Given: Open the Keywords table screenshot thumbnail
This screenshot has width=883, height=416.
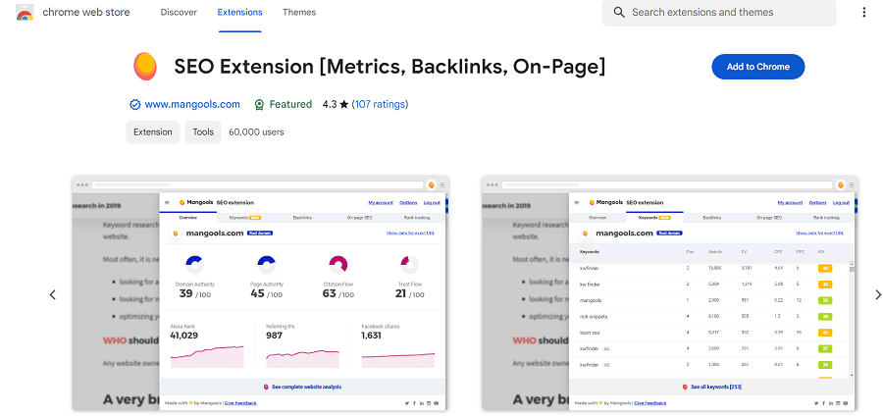Looking at the screenshot, I should click(x=670, y=292).
